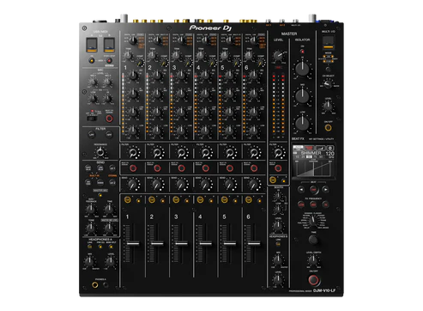Select FX frequency HI button
423x311 pixels.
tap(325, 204)
